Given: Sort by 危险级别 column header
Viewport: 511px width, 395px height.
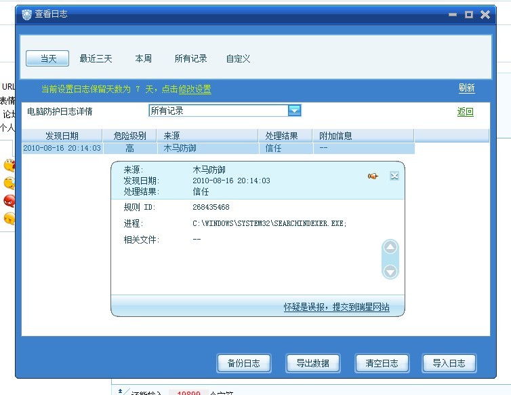Looking at the screenshot, I should click(x=129, y=136).
